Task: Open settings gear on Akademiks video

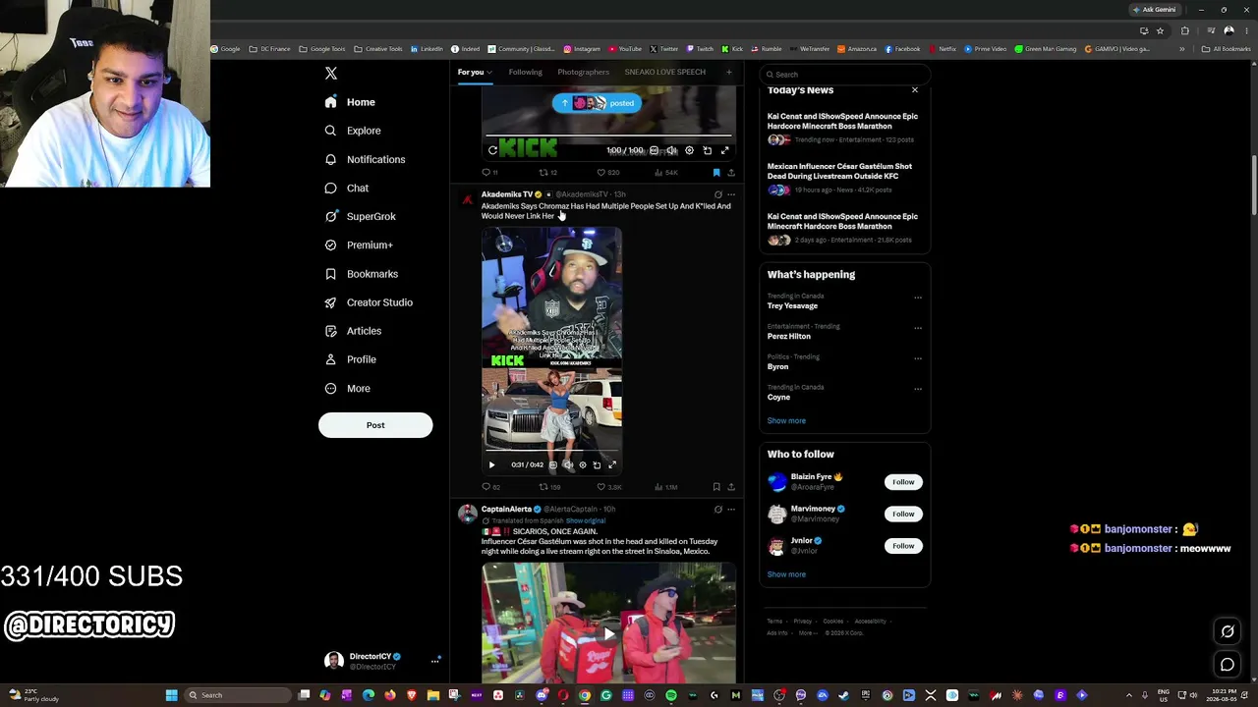Action: coord(583,464)
